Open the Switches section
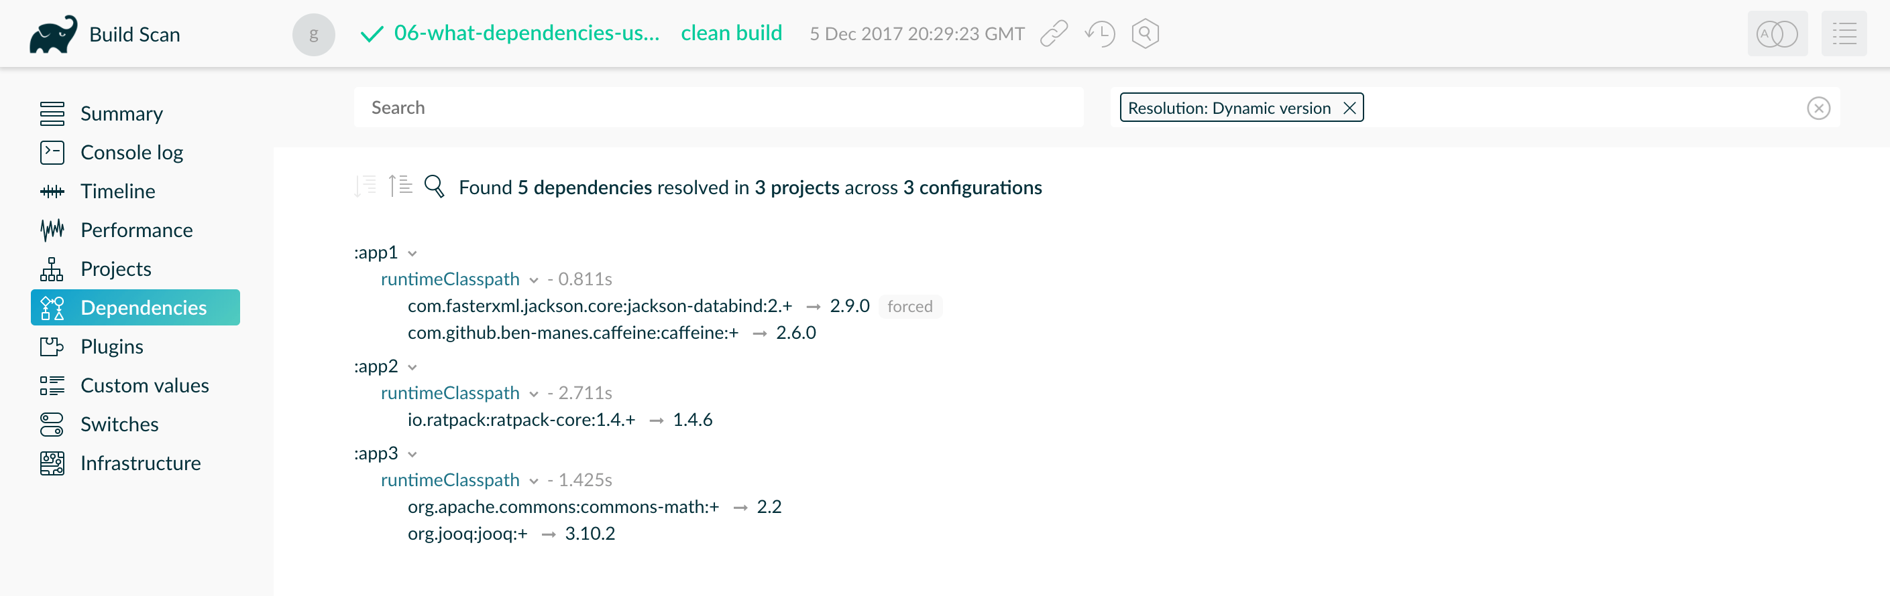Screen dimensions: 1890x596 point(119,424)
